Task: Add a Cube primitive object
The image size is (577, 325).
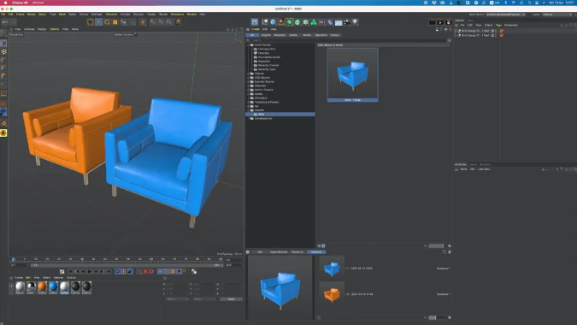Action: point(273,22)
